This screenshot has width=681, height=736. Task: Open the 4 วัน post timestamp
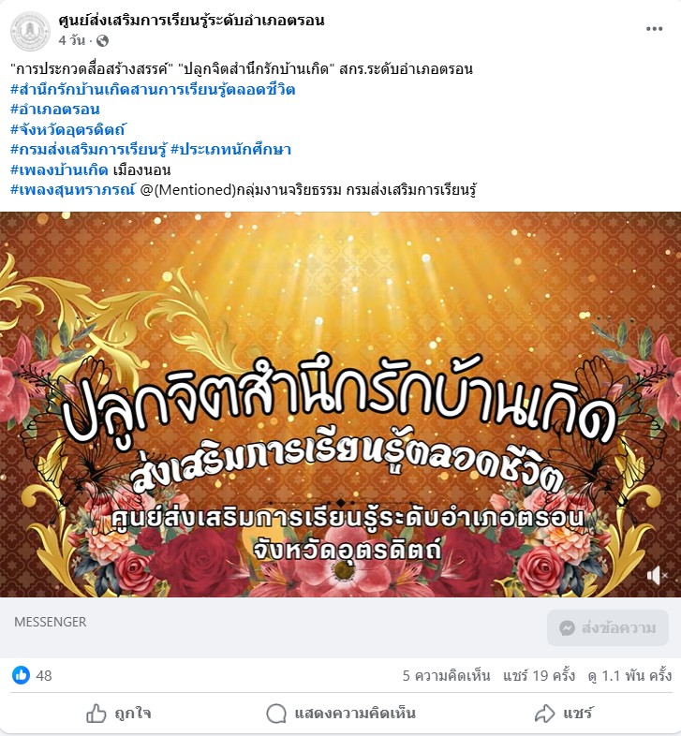tap(72, 41)
